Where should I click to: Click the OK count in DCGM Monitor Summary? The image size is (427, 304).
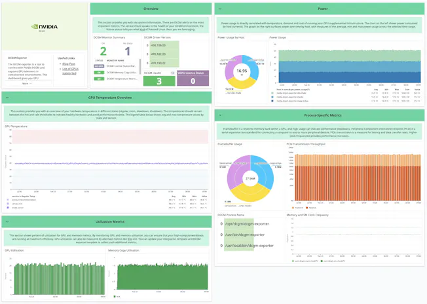(103, 51)
